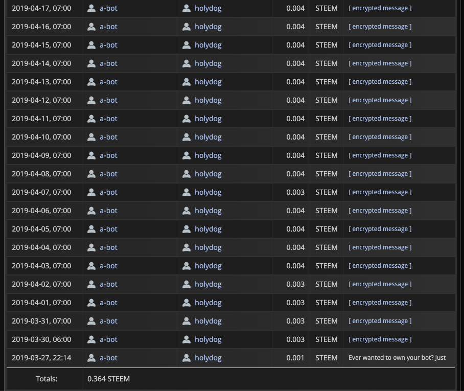Select the holydog user icon in 2019-04-01 row
The width and height of the screenshot is (464, 391).
(187, 303)
